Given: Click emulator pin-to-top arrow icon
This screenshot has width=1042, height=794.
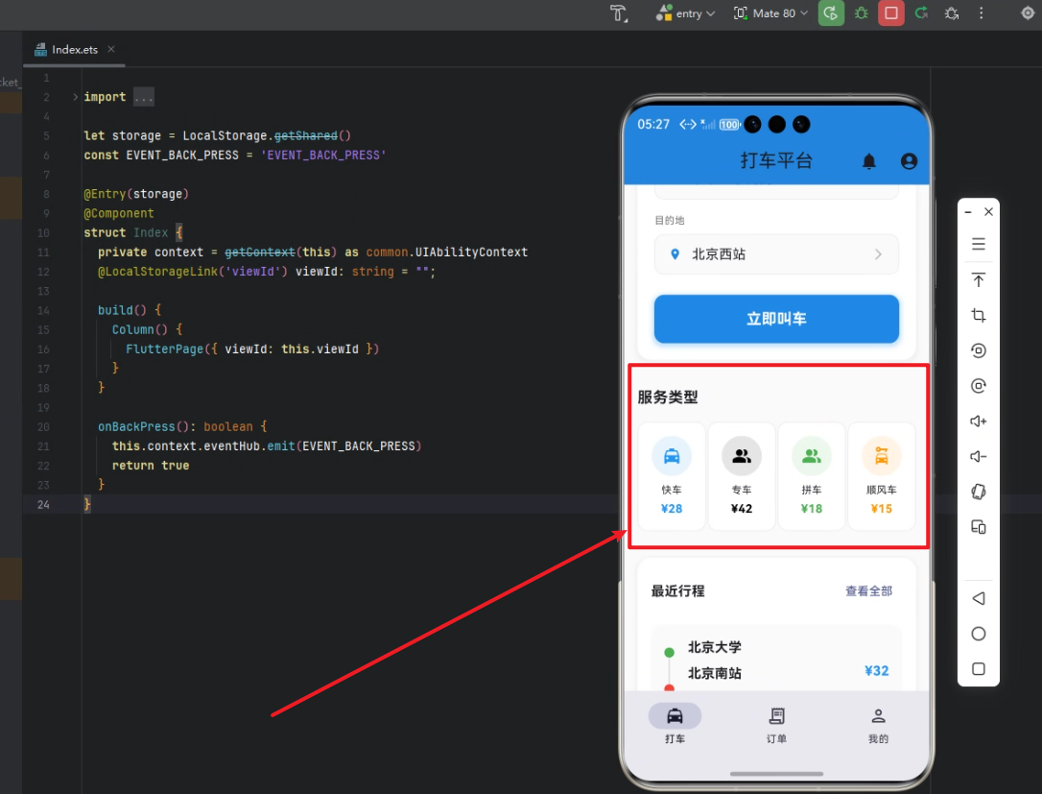Looking at the screenshot, I should click(979, 280).
